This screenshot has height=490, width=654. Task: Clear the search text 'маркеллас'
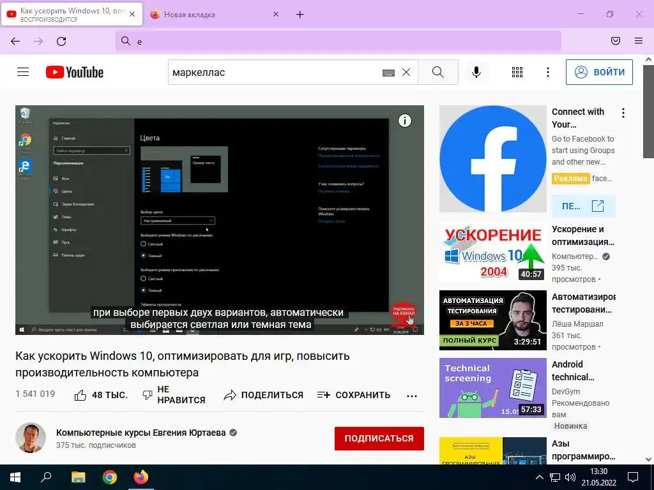[x=406, y=72]
